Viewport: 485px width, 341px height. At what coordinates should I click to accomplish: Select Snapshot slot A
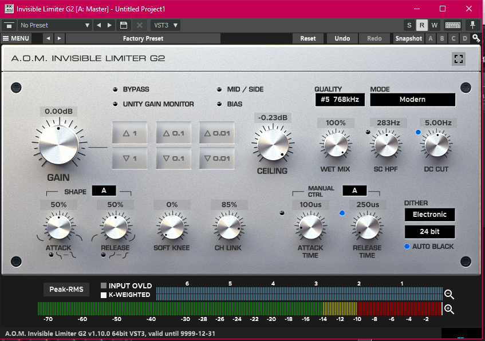tap(431, 38)
